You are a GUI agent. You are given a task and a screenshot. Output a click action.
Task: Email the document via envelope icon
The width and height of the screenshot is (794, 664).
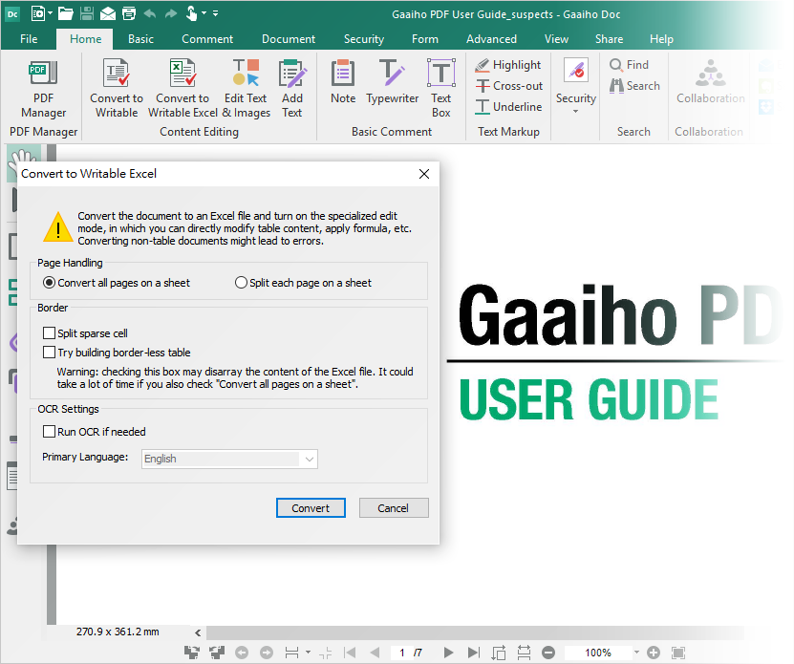(x=108, y=13)
